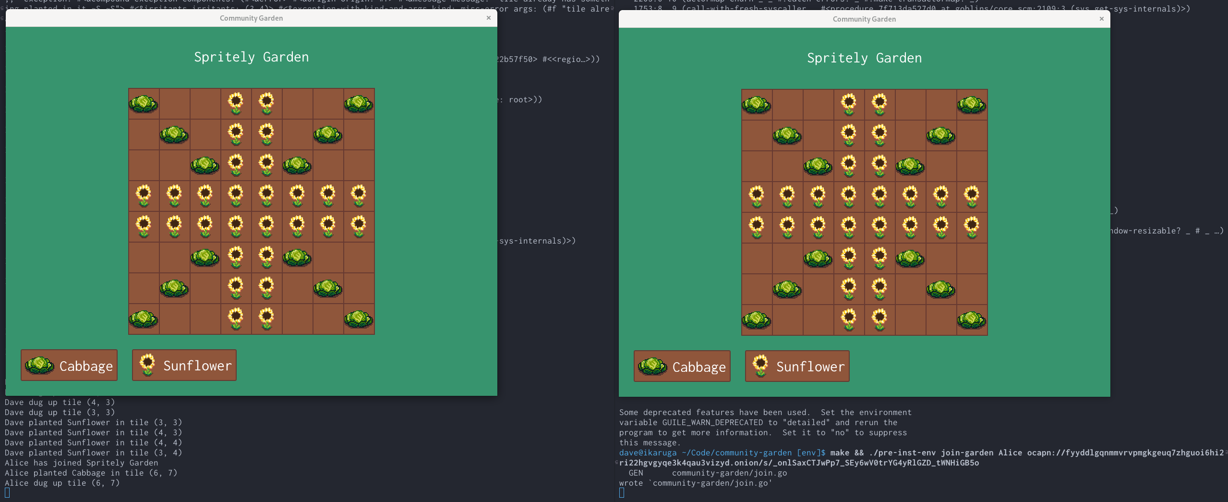Choose Cabbage seed in the right garden window
Image resolution: width=1228 pixels, height=502 pixels.
click(x=682, y=367)
